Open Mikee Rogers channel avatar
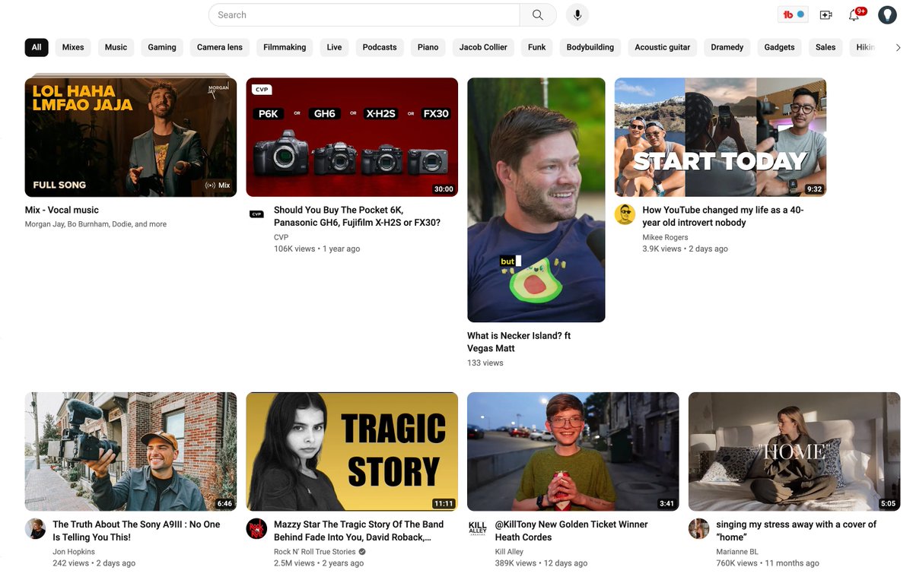 pyautogui.click(x=625, y=214)
